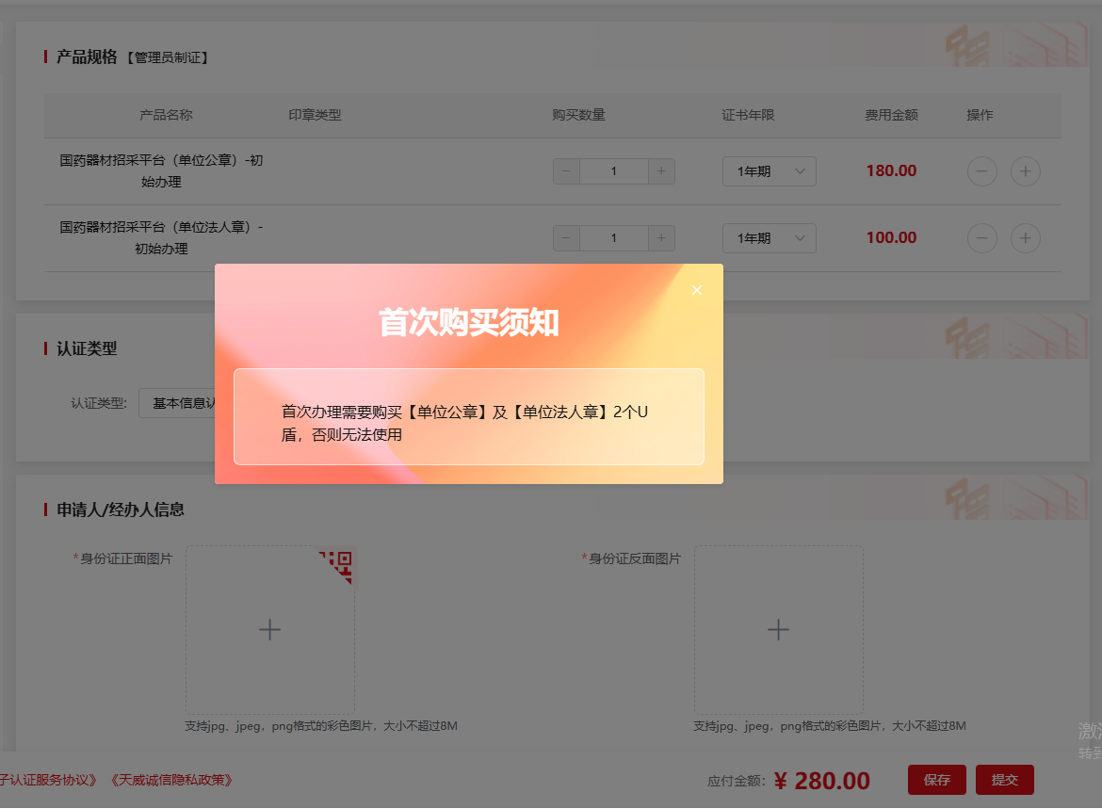Increase quantity for 单位公章 product
This screenshot has height=809, width=1102.
click(x=661, y=171)
